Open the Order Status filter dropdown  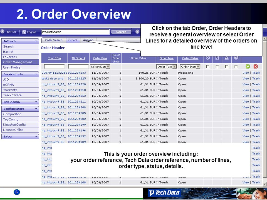point(190,67)
